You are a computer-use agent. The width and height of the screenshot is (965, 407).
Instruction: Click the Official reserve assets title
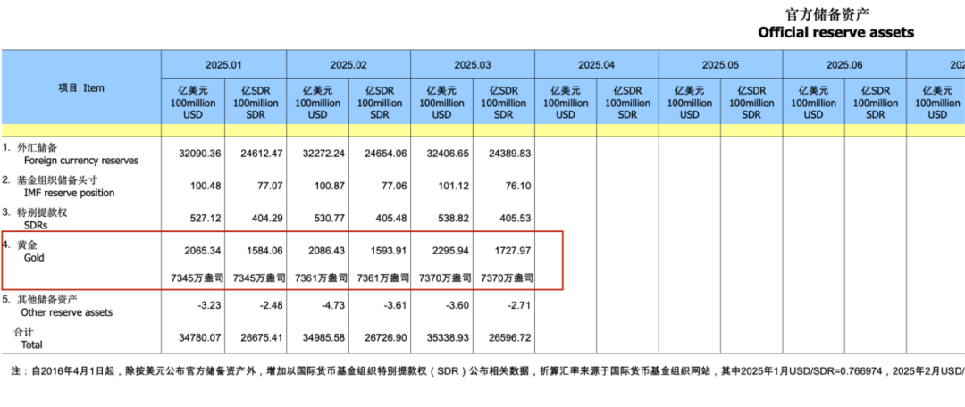(x=835, y=33)
